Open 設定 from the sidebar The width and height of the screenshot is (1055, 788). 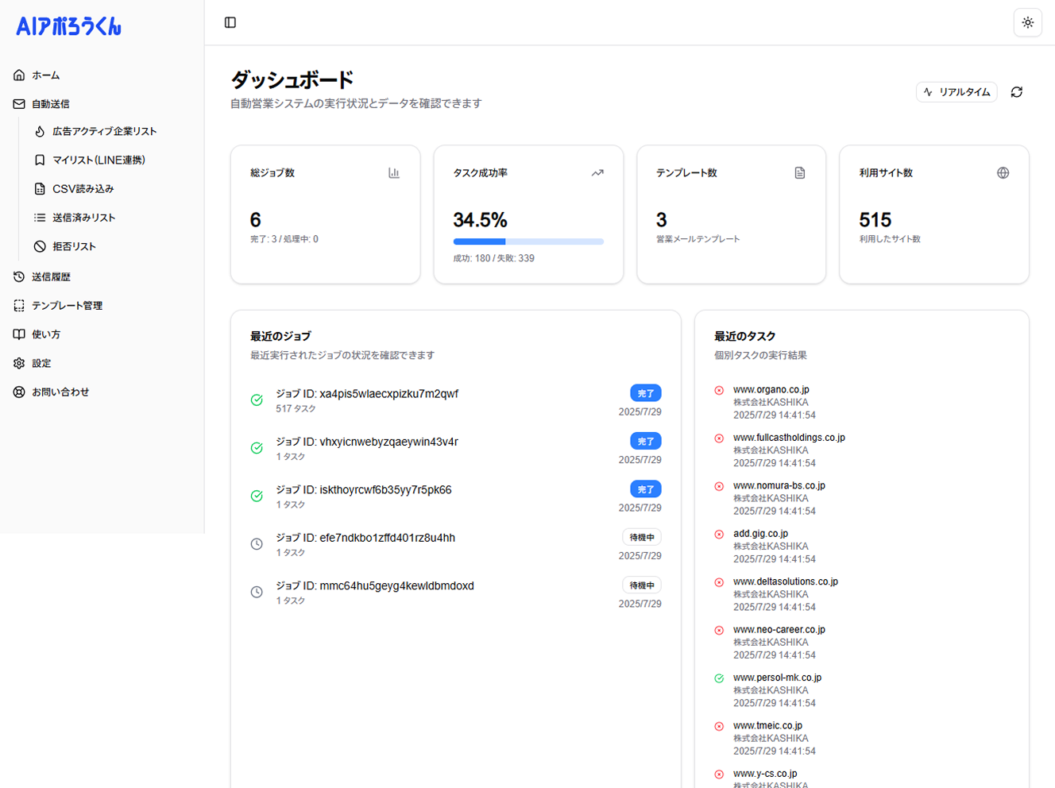click(41, 363)
